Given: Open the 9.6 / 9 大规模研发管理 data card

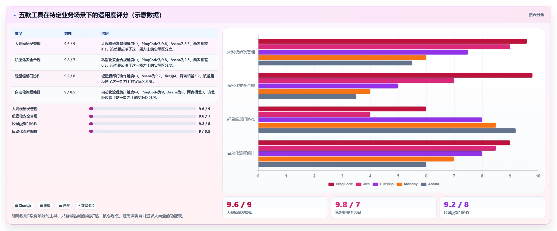Looking at the screenshot, I should (x=275, y=208).
